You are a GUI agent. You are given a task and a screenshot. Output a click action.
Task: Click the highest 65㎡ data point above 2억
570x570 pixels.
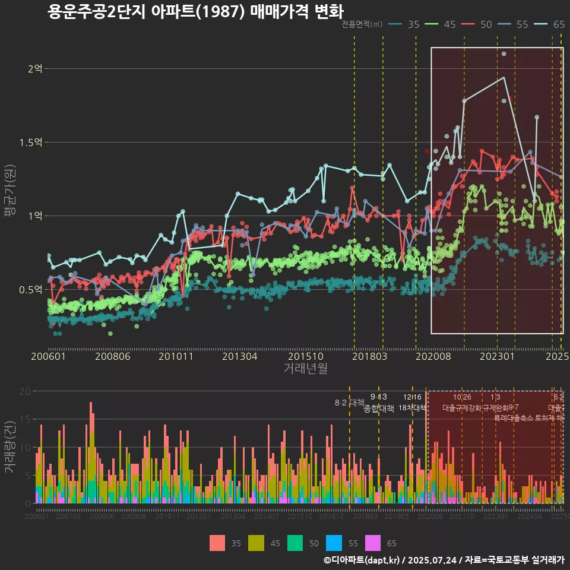(x=504, y=54)
